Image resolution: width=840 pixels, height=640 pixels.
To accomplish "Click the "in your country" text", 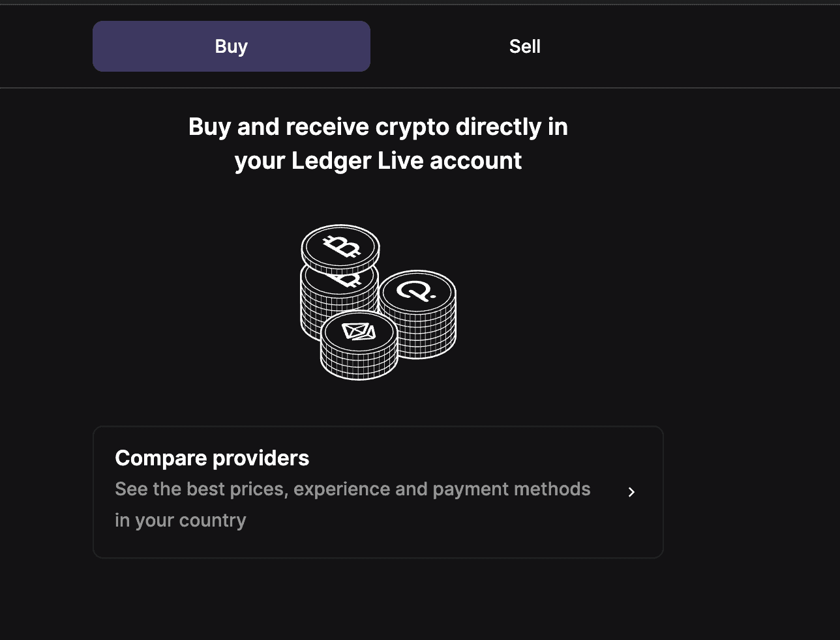I will [x=181, y=521].
